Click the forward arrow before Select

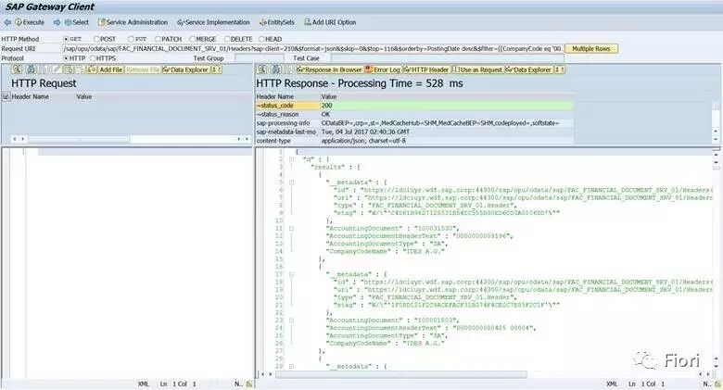point(57,22)
